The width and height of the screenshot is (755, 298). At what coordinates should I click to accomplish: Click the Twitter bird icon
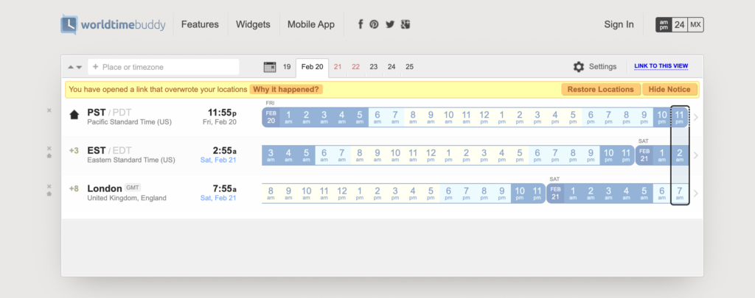coord(390,24)
